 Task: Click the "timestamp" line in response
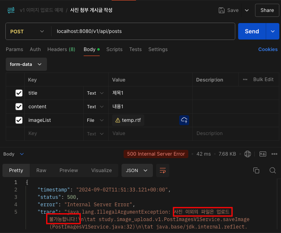point(104,190)
